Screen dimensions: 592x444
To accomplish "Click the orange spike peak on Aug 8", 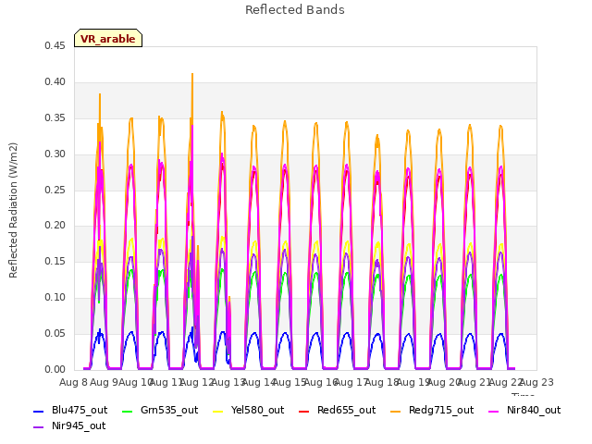I will (x=100, y=94).
